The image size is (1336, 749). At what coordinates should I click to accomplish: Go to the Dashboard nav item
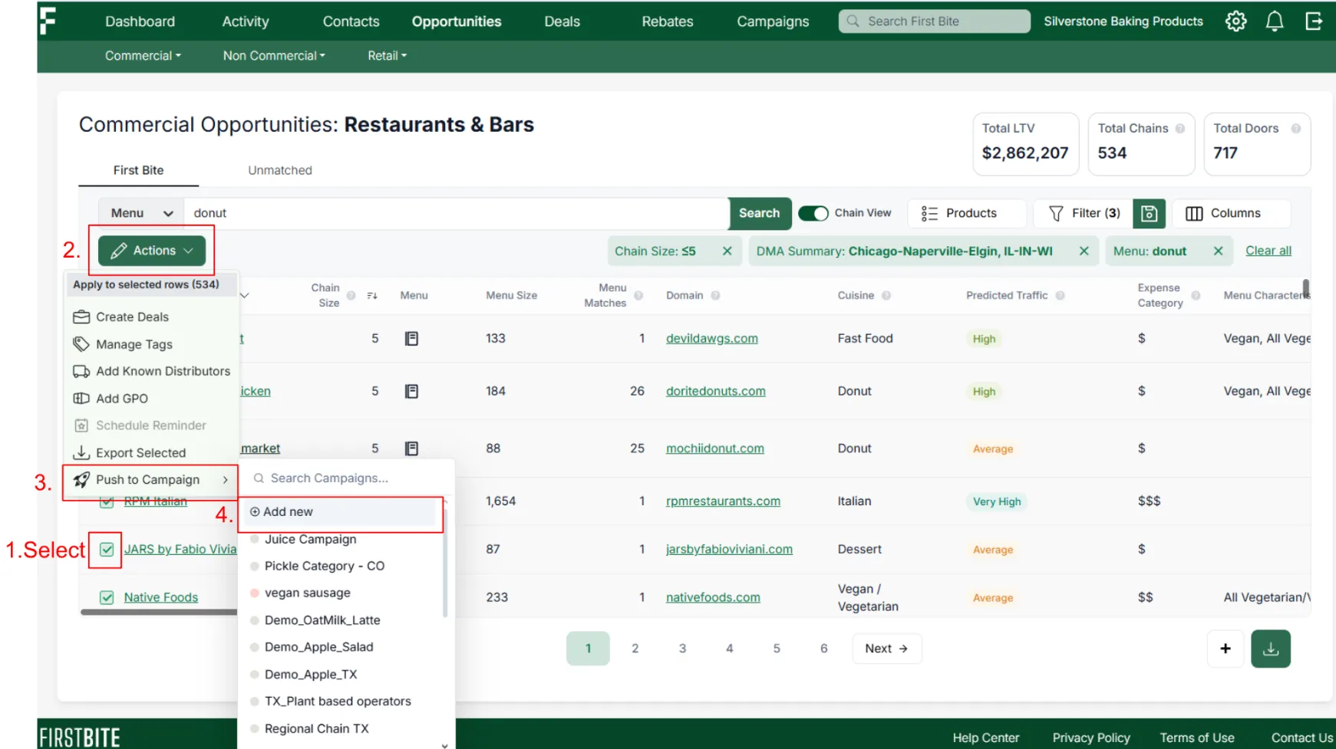(140, 21)
